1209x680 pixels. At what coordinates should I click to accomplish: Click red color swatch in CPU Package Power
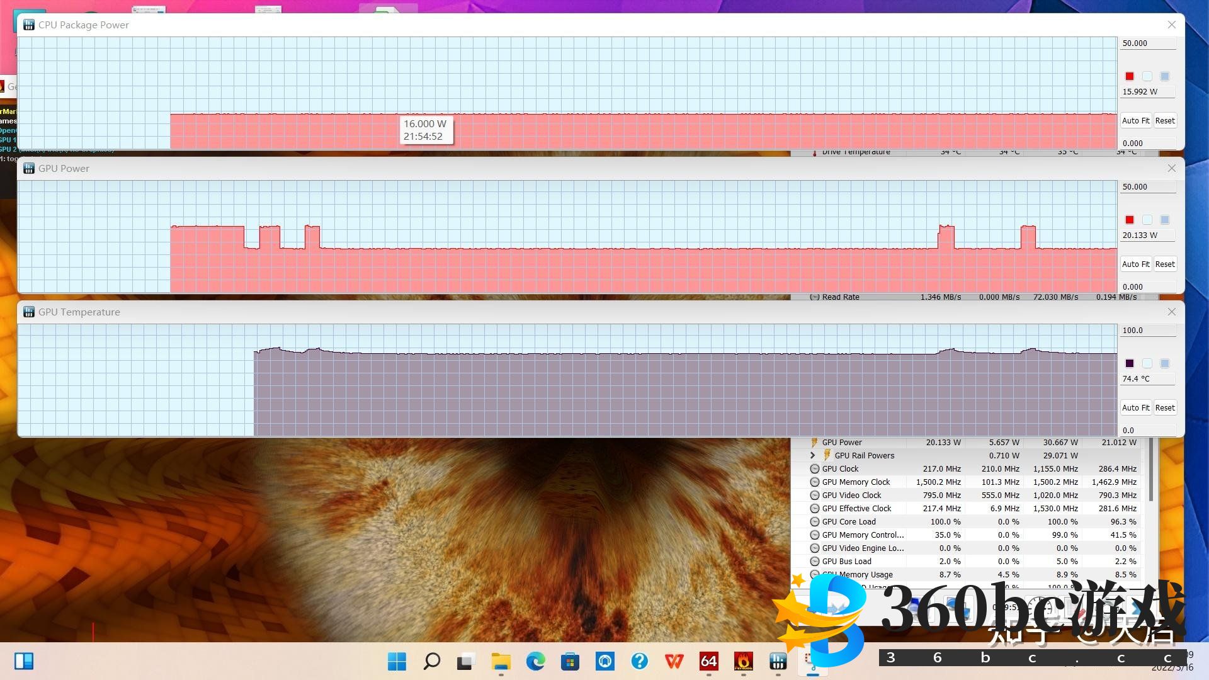(1130, 76)
